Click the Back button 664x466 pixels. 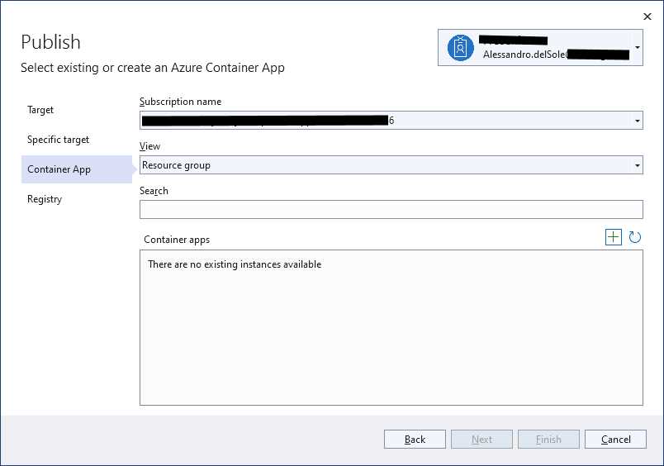pyautogui.click(x=415, y=440)
